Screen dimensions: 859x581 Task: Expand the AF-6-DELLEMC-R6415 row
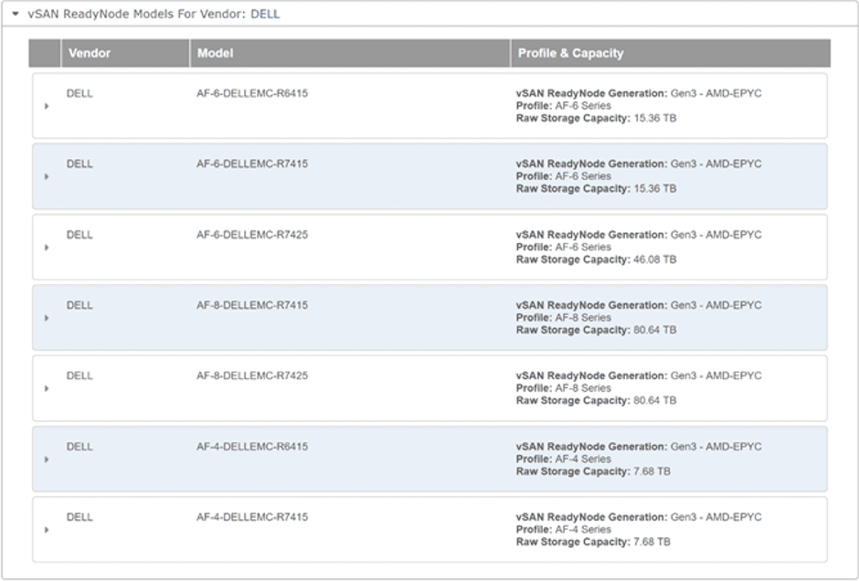coord(47,106)
